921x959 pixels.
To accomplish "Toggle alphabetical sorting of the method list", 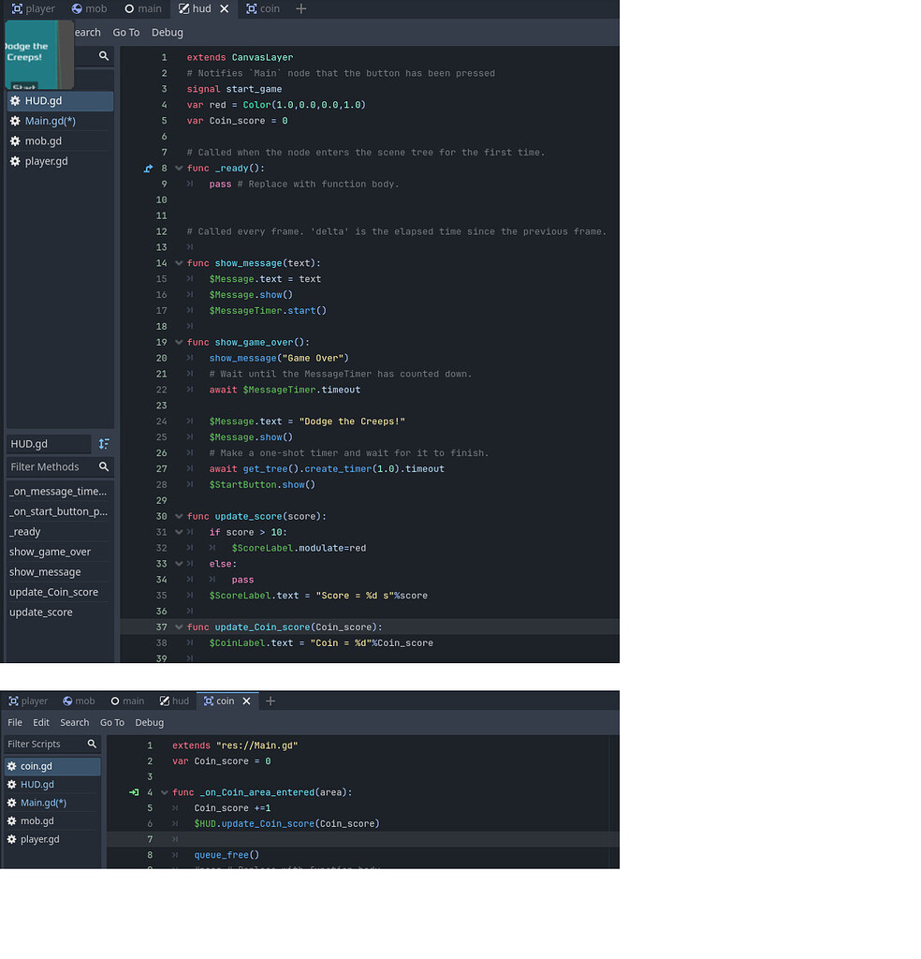I will point(103,443).
